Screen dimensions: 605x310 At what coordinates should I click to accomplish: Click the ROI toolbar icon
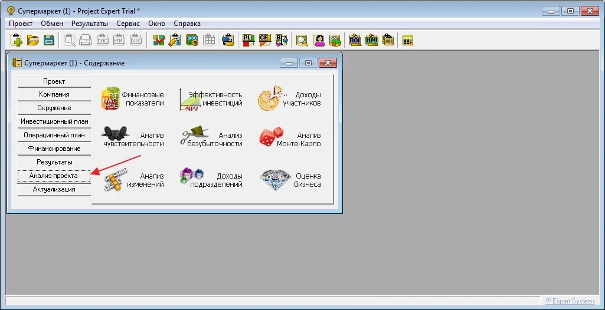[x=355, y=40]
